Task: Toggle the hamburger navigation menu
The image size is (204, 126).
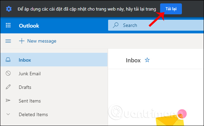Action: [x=8, y=41]
